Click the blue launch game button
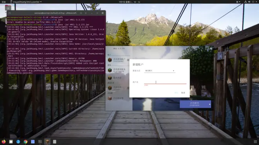Image resolution: width=259 pixels, height=145 pixels. point(194,104)
